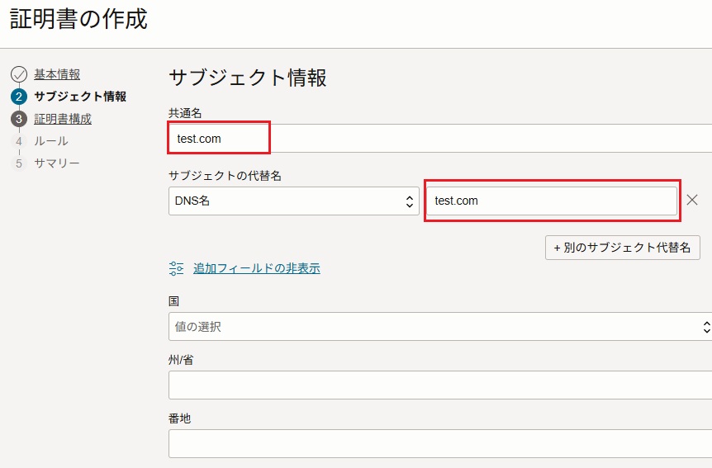Click the 共通名 input field
The width and height of the screenshot is (712, 468).
[440, 139]
